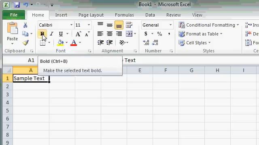Click the Orientation icon
The image size is (259, 145).
122,43
